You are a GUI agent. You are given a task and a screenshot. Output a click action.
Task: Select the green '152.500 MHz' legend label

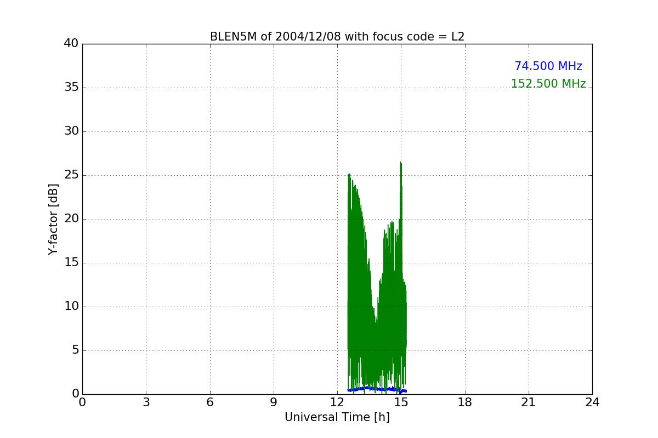click(548, 84)
